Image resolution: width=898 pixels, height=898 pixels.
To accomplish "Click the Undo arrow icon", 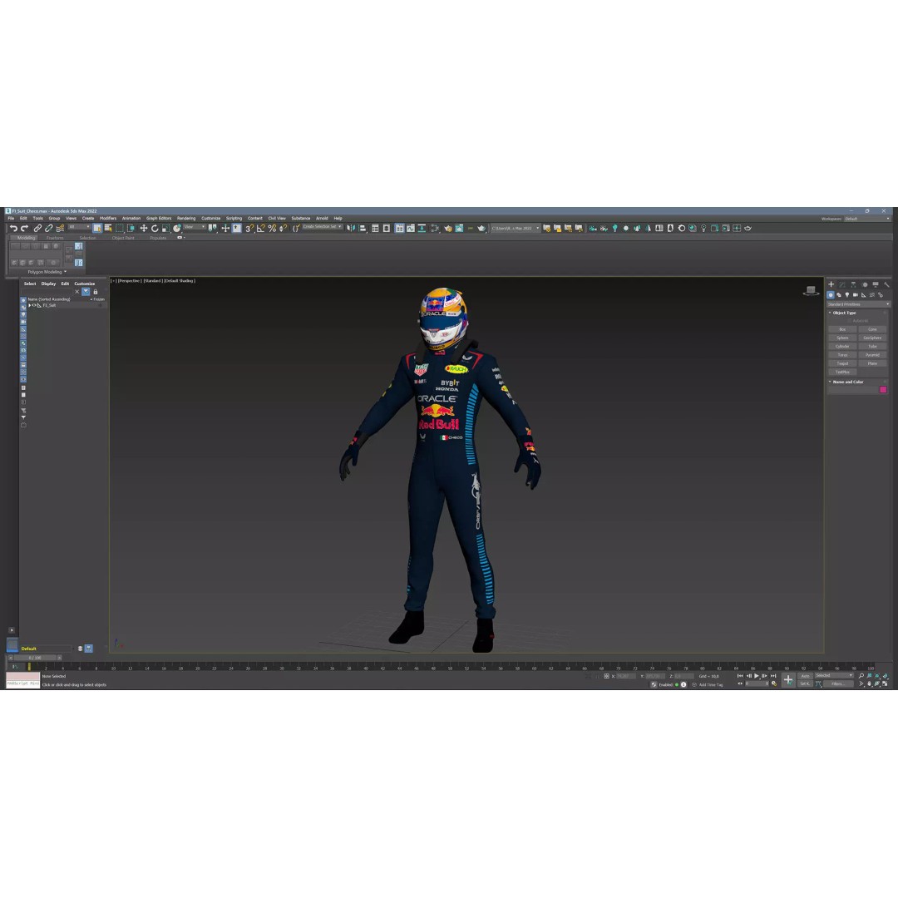I will pyautogui.click(x=13, y=228).
